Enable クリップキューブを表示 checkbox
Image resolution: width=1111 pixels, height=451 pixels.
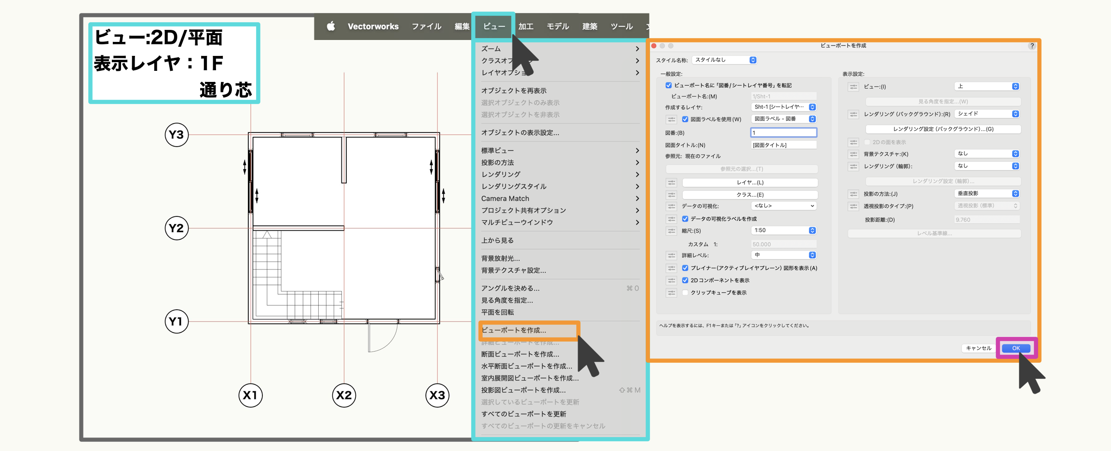685,293
